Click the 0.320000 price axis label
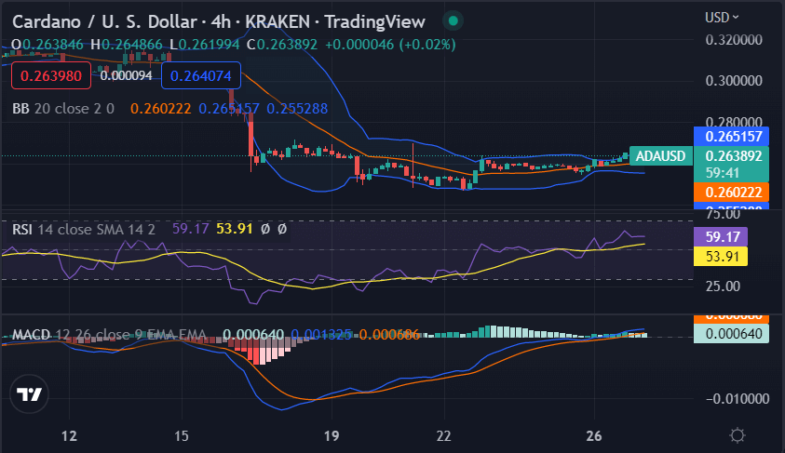 point(734,40)
